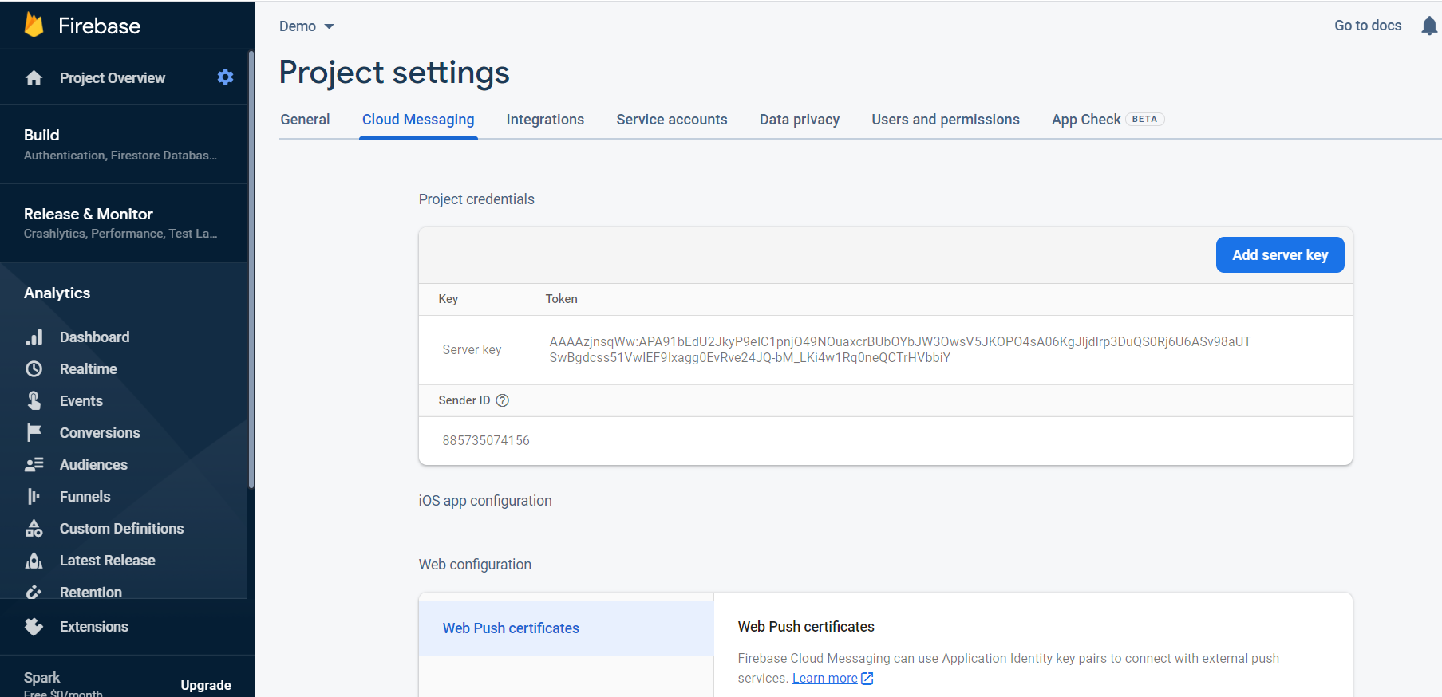Image resolution: width=1442 pixels, height=697 pixels.
Task: Open the Learn more link
Action: [x=824, y=679]
